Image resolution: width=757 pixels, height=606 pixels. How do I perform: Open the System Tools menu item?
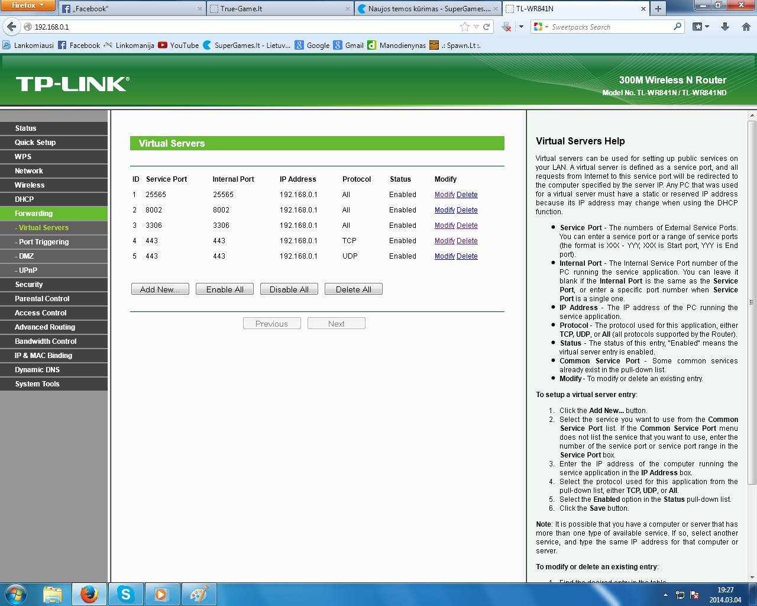click(x=54, y=383)
